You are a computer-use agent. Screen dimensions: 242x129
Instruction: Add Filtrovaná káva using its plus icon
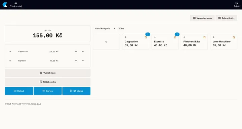point(184,37)
